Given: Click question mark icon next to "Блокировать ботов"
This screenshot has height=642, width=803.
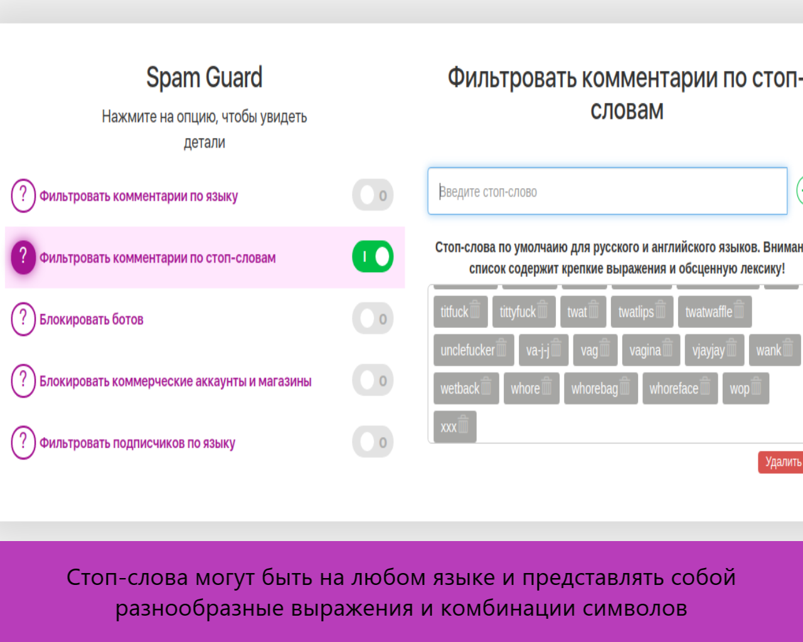Looking at the screenshot, I should click(23, 319).
